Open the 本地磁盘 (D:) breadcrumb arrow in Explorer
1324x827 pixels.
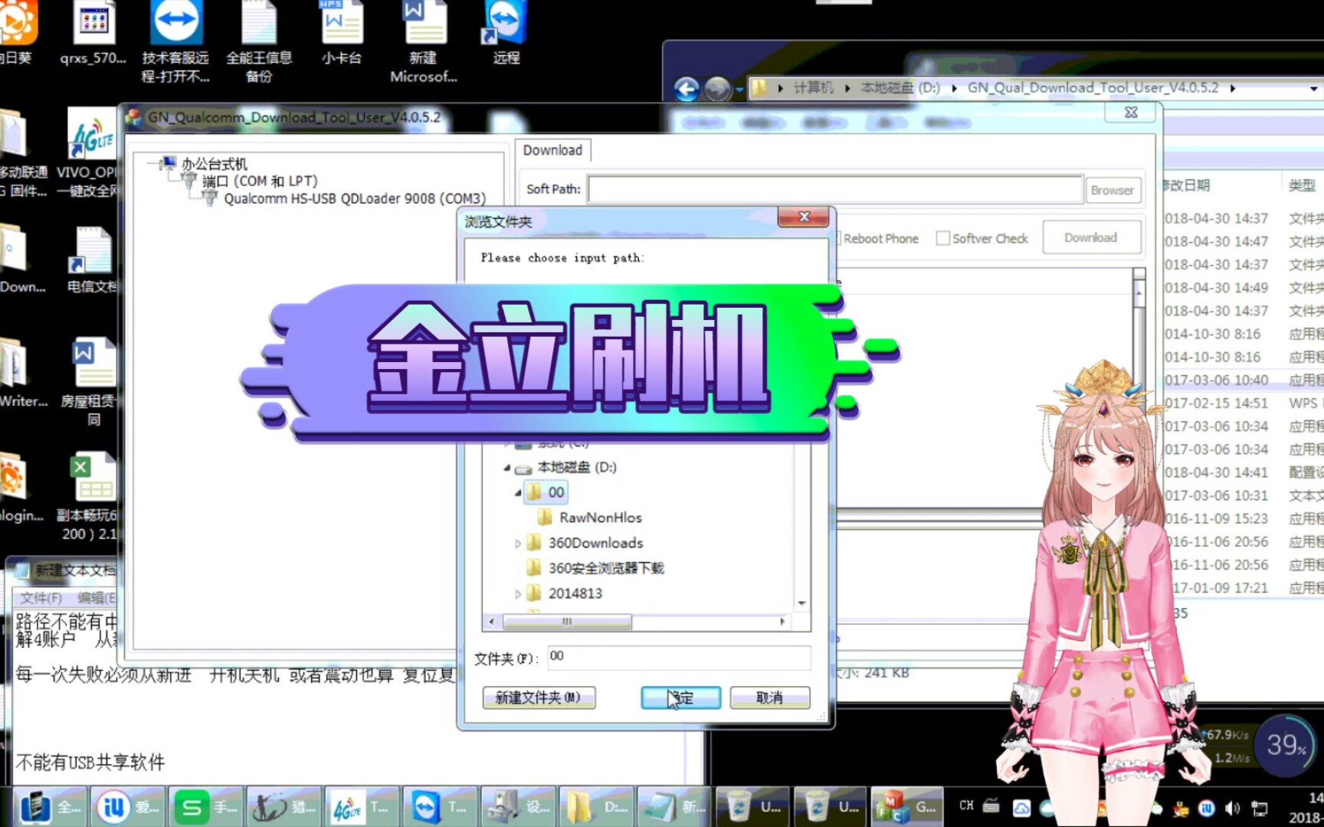pyautogui.click(x=954, y=88)
